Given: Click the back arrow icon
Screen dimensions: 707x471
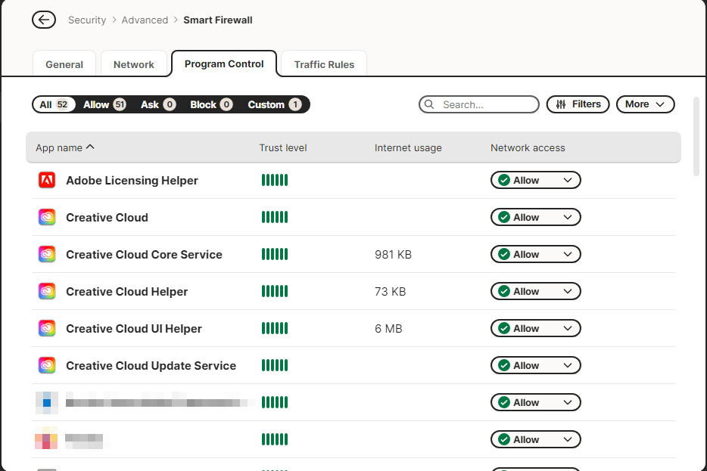Looking at the screenshot, I should [x=44, y=20].
